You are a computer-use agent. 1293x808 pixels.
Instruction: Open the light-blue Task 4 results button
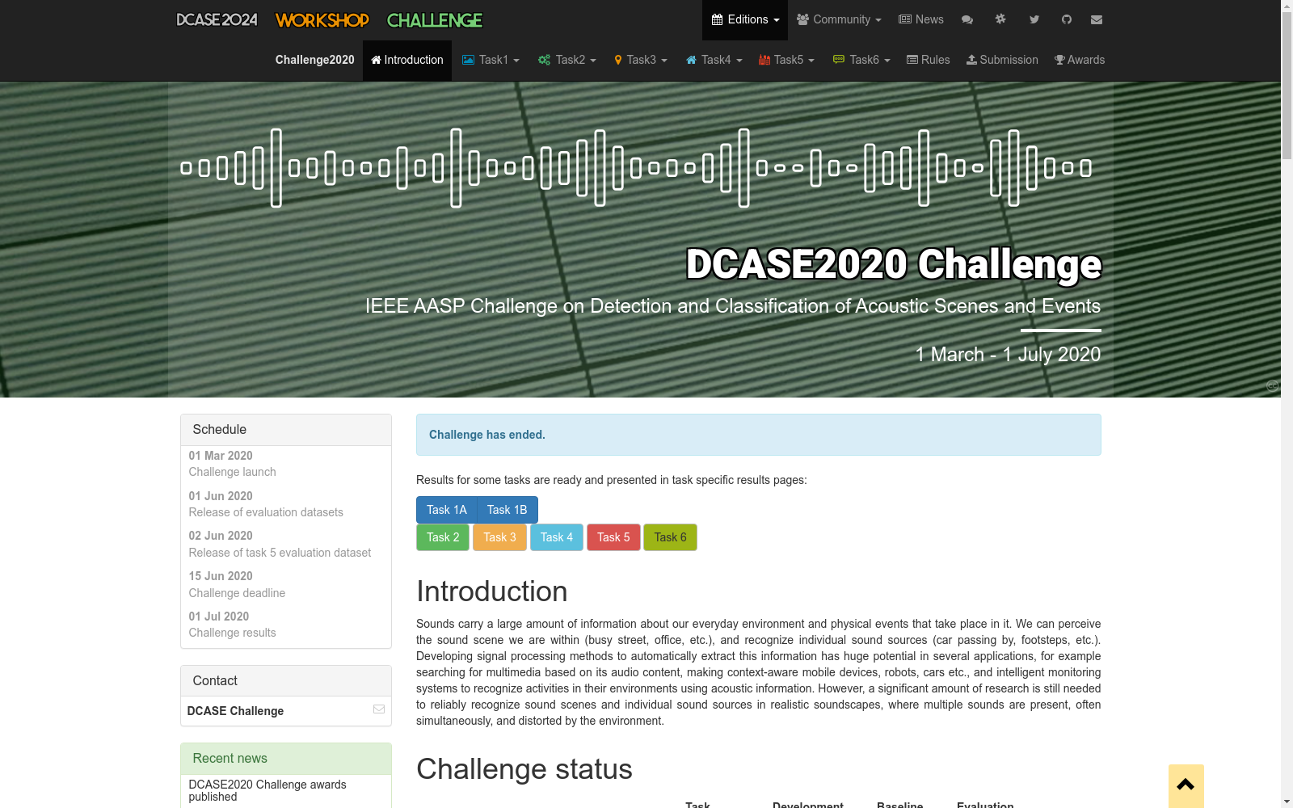point(557,537)
